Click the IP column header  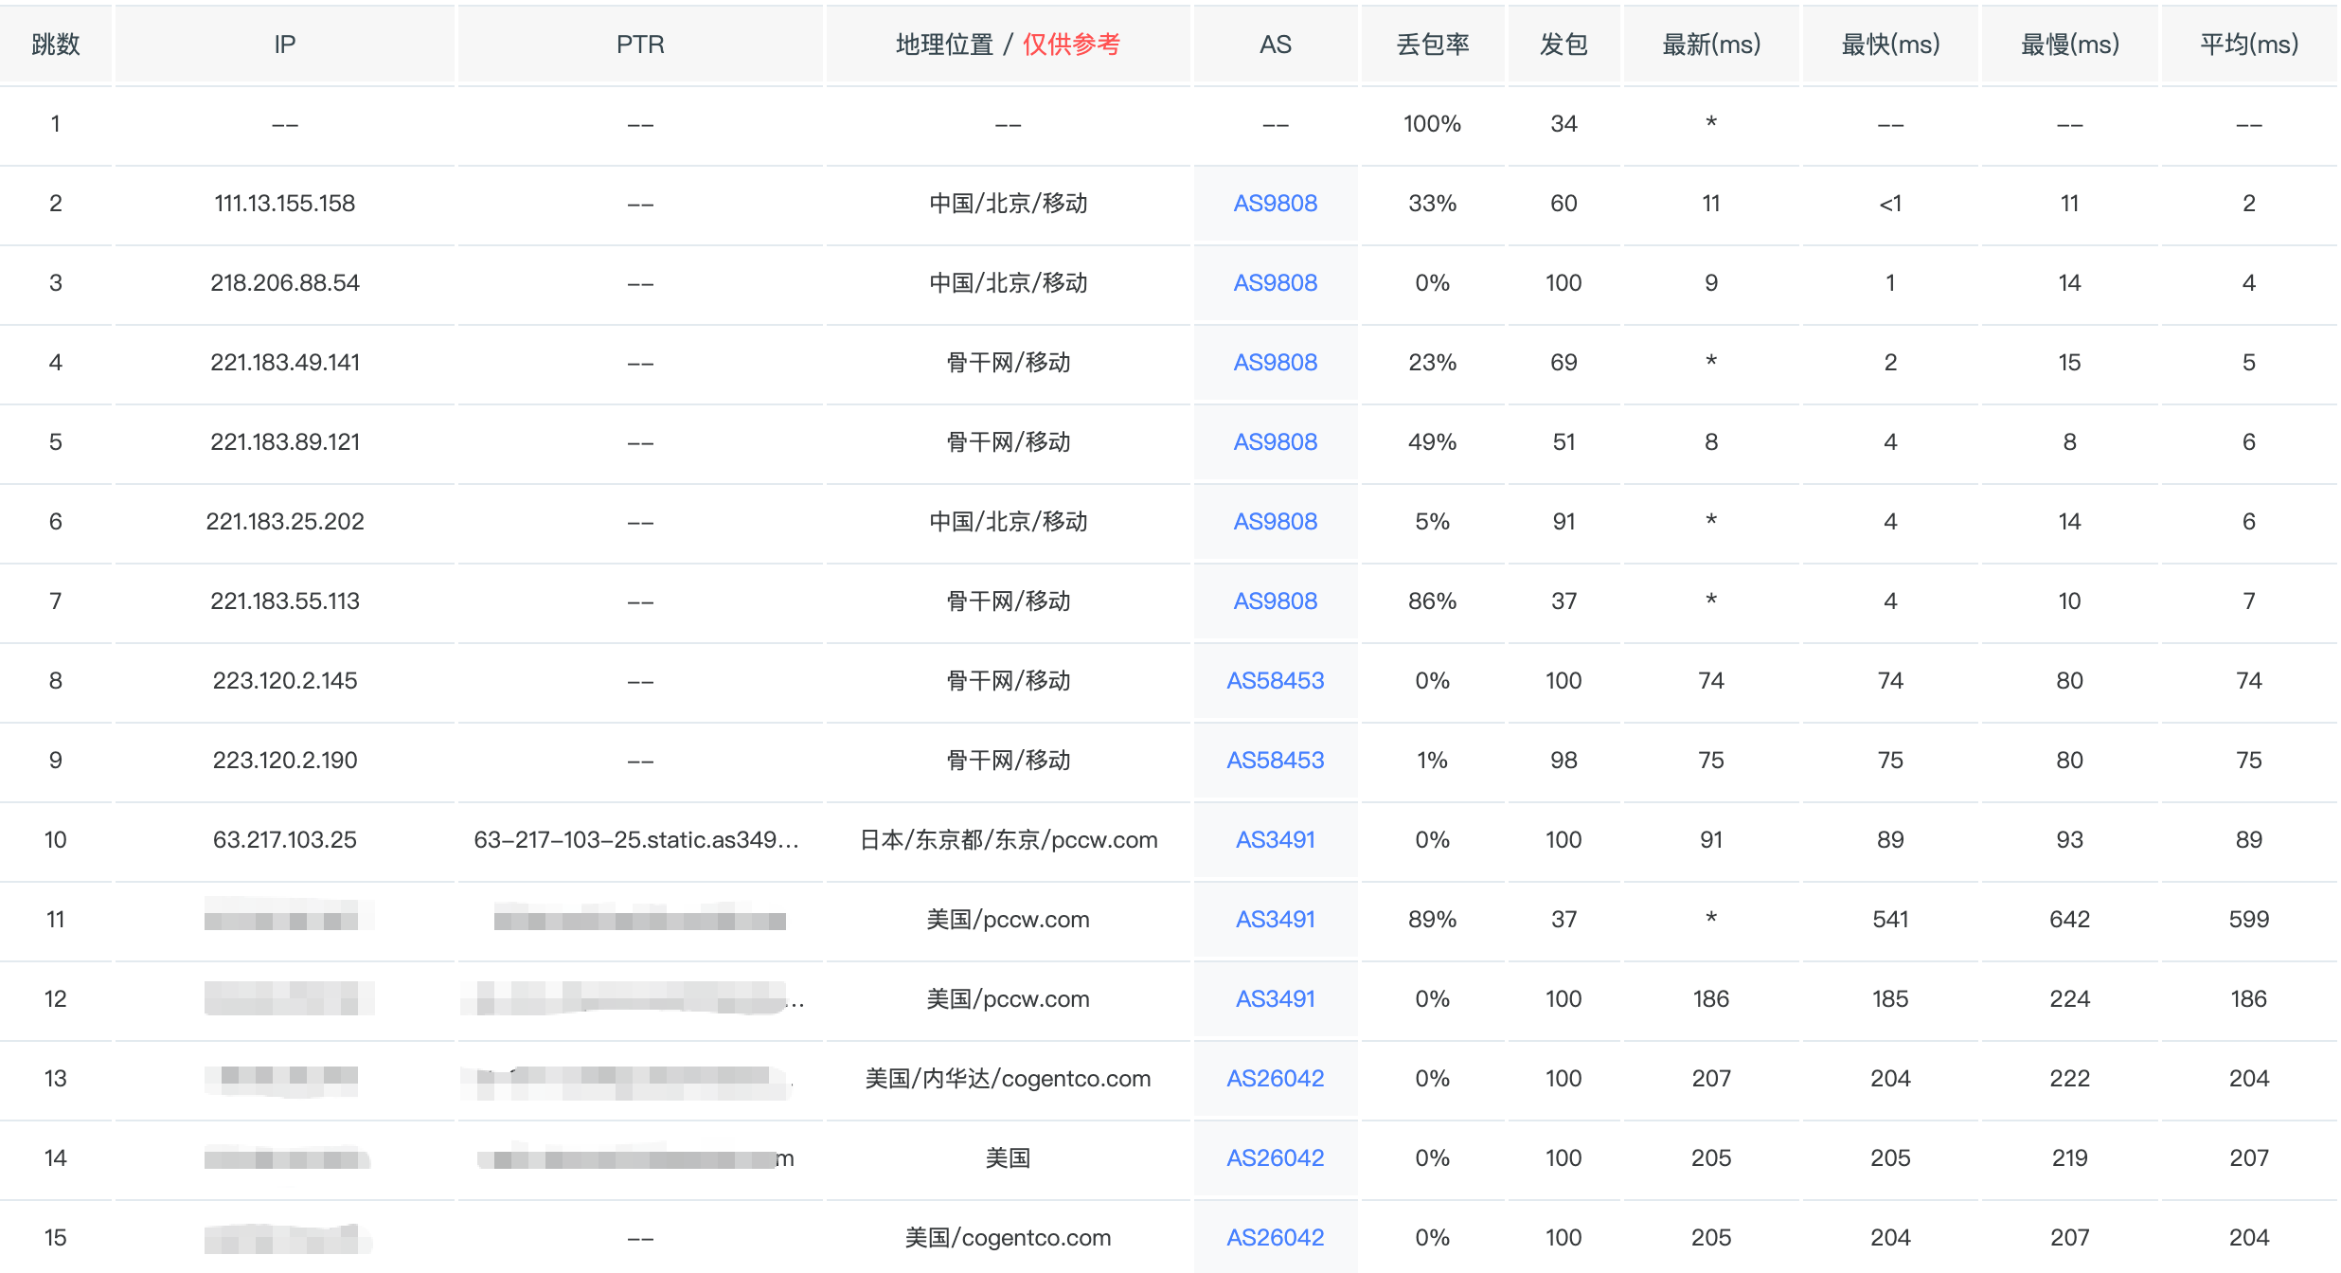point(284,45)
